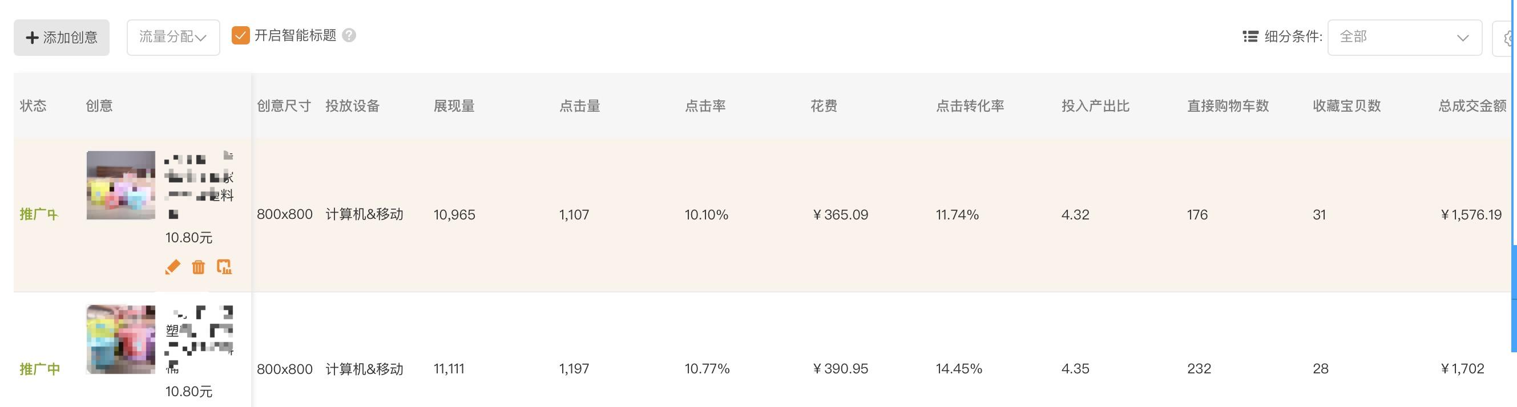
Task: Open the creative report chart icon
Action: pyautogui.click(x=225, y=267)
